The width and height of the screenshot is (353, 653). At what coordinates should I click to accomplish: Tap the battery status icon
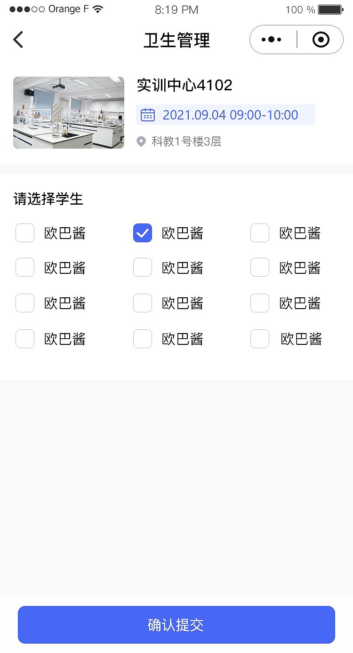pyautogui.click(x=330, y=9)
